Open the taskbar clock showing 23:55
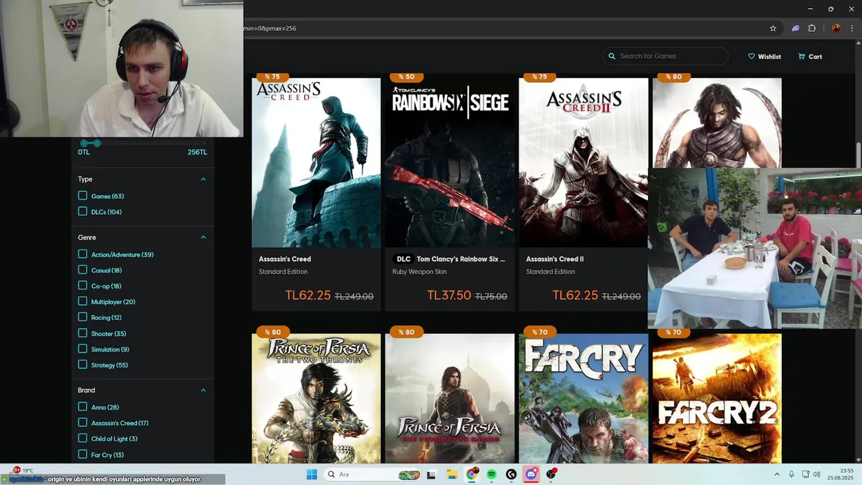This screenshot has height=485, width=862. tap(840, 474)
